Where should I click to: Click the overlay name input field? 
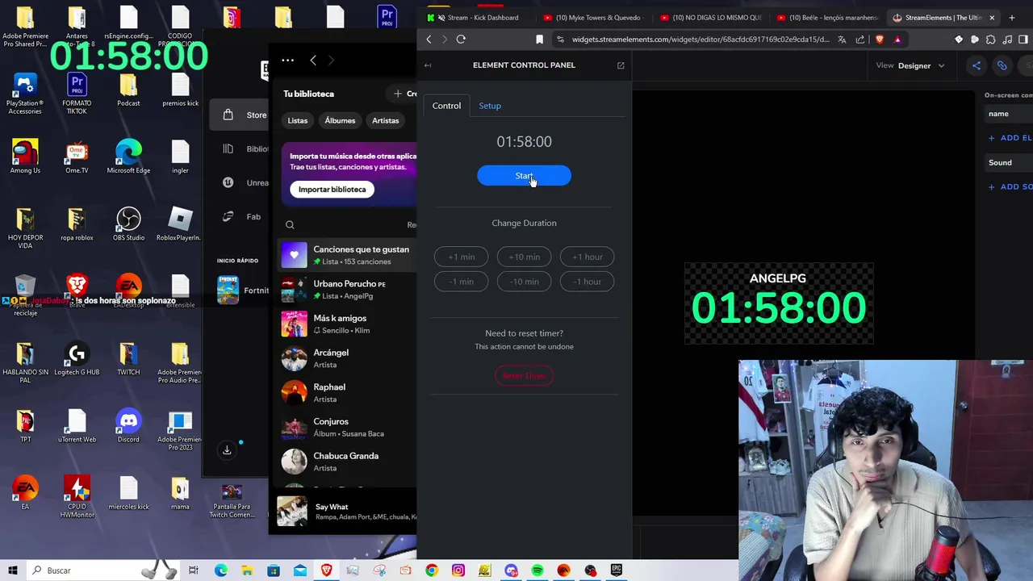(1009, 114)
